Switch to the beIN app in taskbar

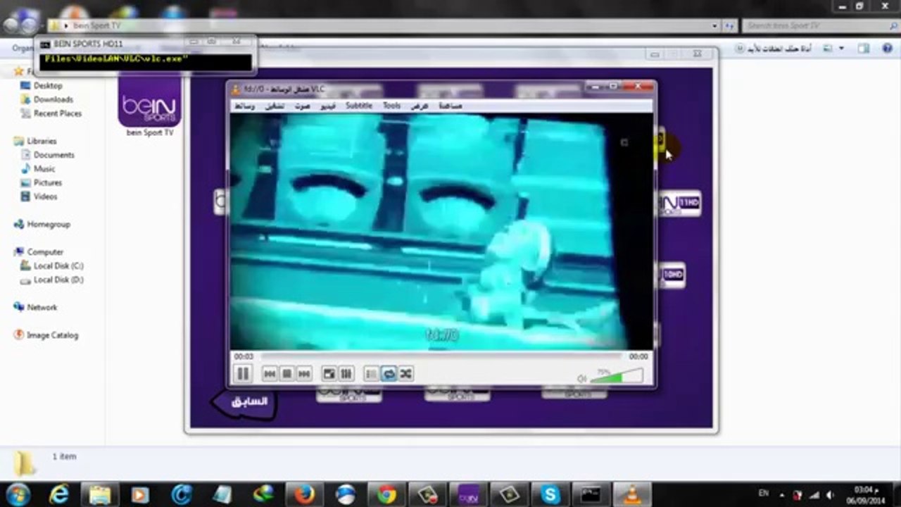467,494
